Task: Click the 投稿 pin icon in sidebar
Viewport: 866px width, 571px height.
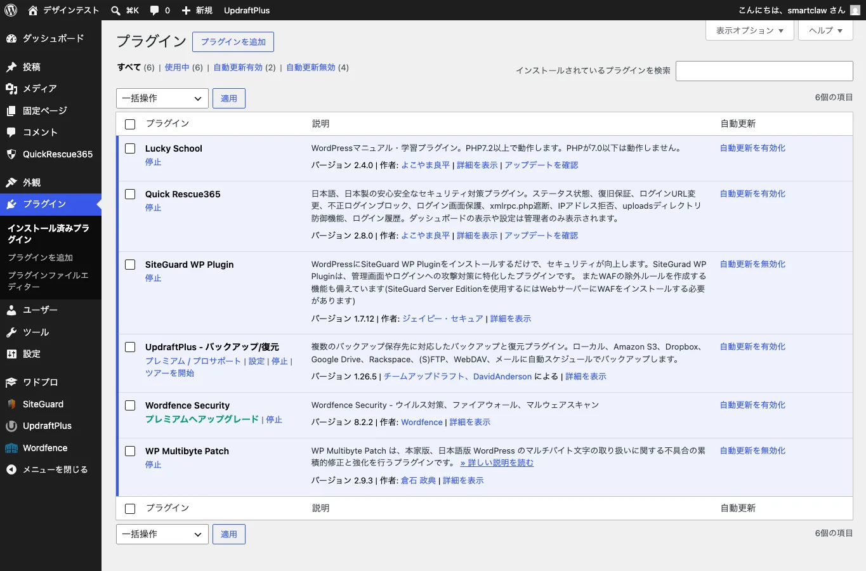Action: 11,67
